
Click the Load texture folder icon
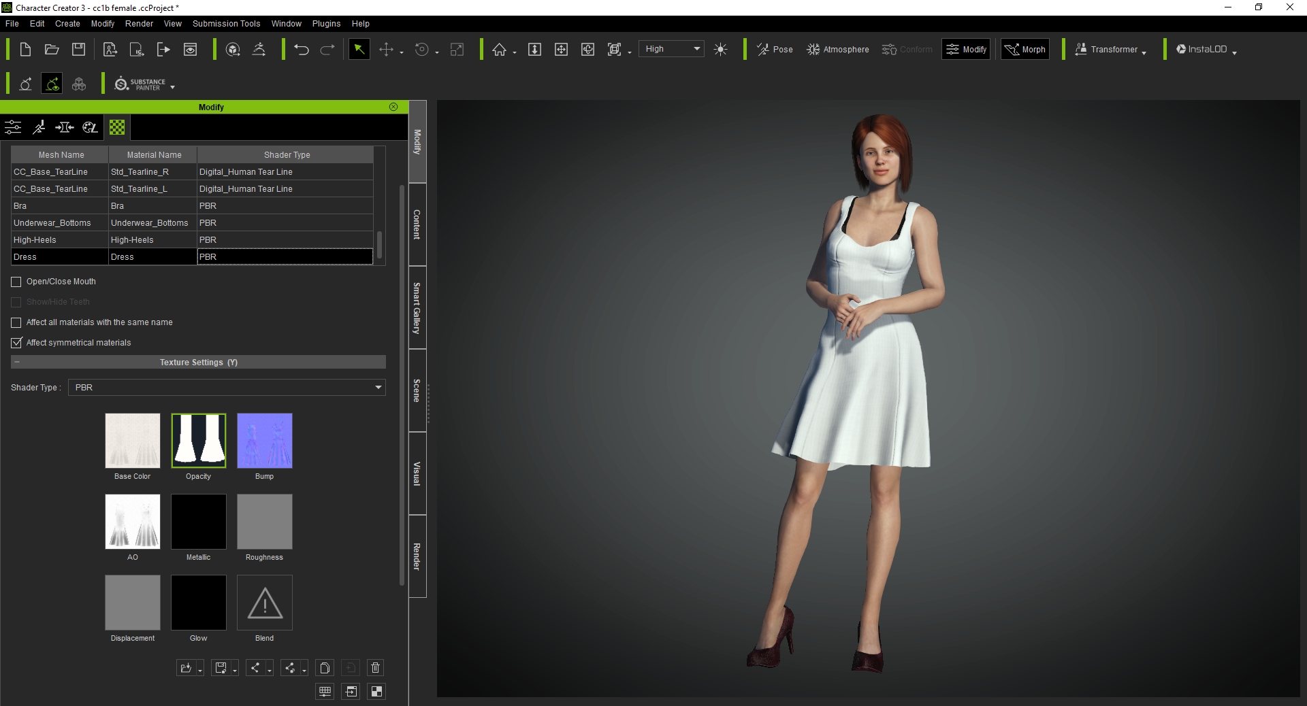pyautogui.click(x=185, y=668)
